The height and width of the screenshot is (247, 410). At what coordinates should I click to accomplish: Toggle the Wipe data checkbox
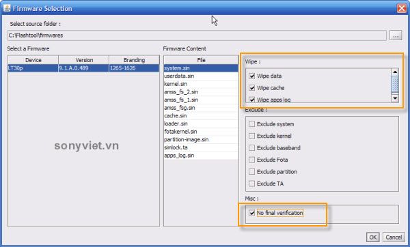pyautogui.click(x=251, y=76)
